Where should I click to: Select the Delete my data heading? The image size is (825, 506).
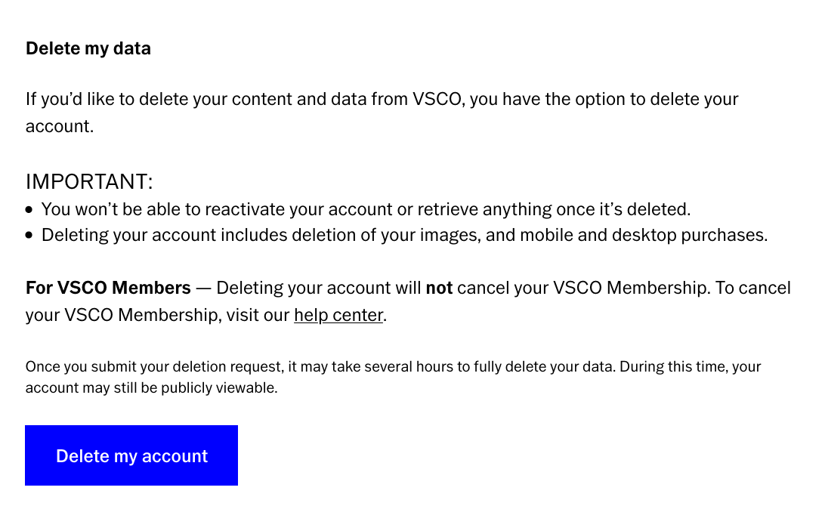point(88,48)
